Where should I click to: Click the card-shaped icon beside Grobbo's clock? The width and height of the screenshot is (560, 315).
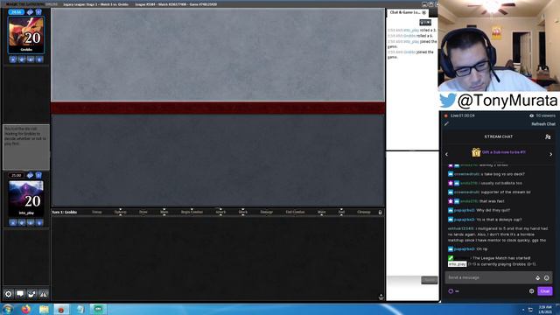click(x=38, y=11)
